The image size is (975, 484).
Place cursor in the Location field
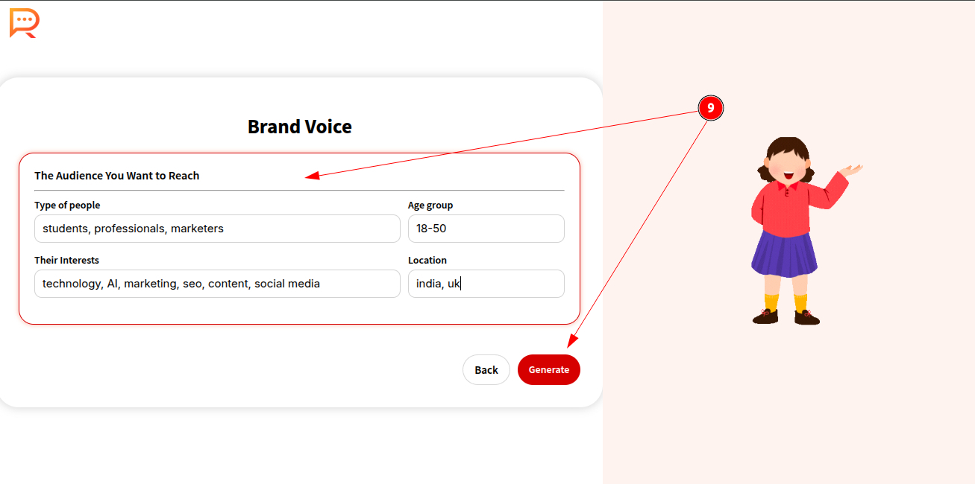point(486,284)
